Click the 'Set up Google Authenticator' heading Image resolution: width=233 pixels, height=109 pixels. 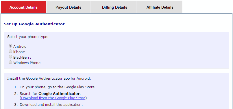[x=34, y=24]
